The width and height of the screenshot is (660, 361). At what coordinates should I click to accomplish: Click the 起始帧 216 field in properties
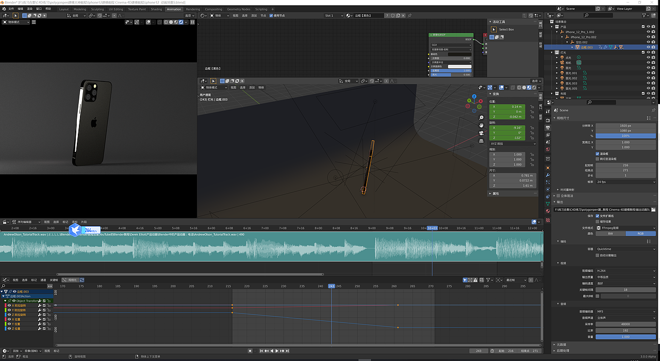pyautogui.click(x=626, y=165)
